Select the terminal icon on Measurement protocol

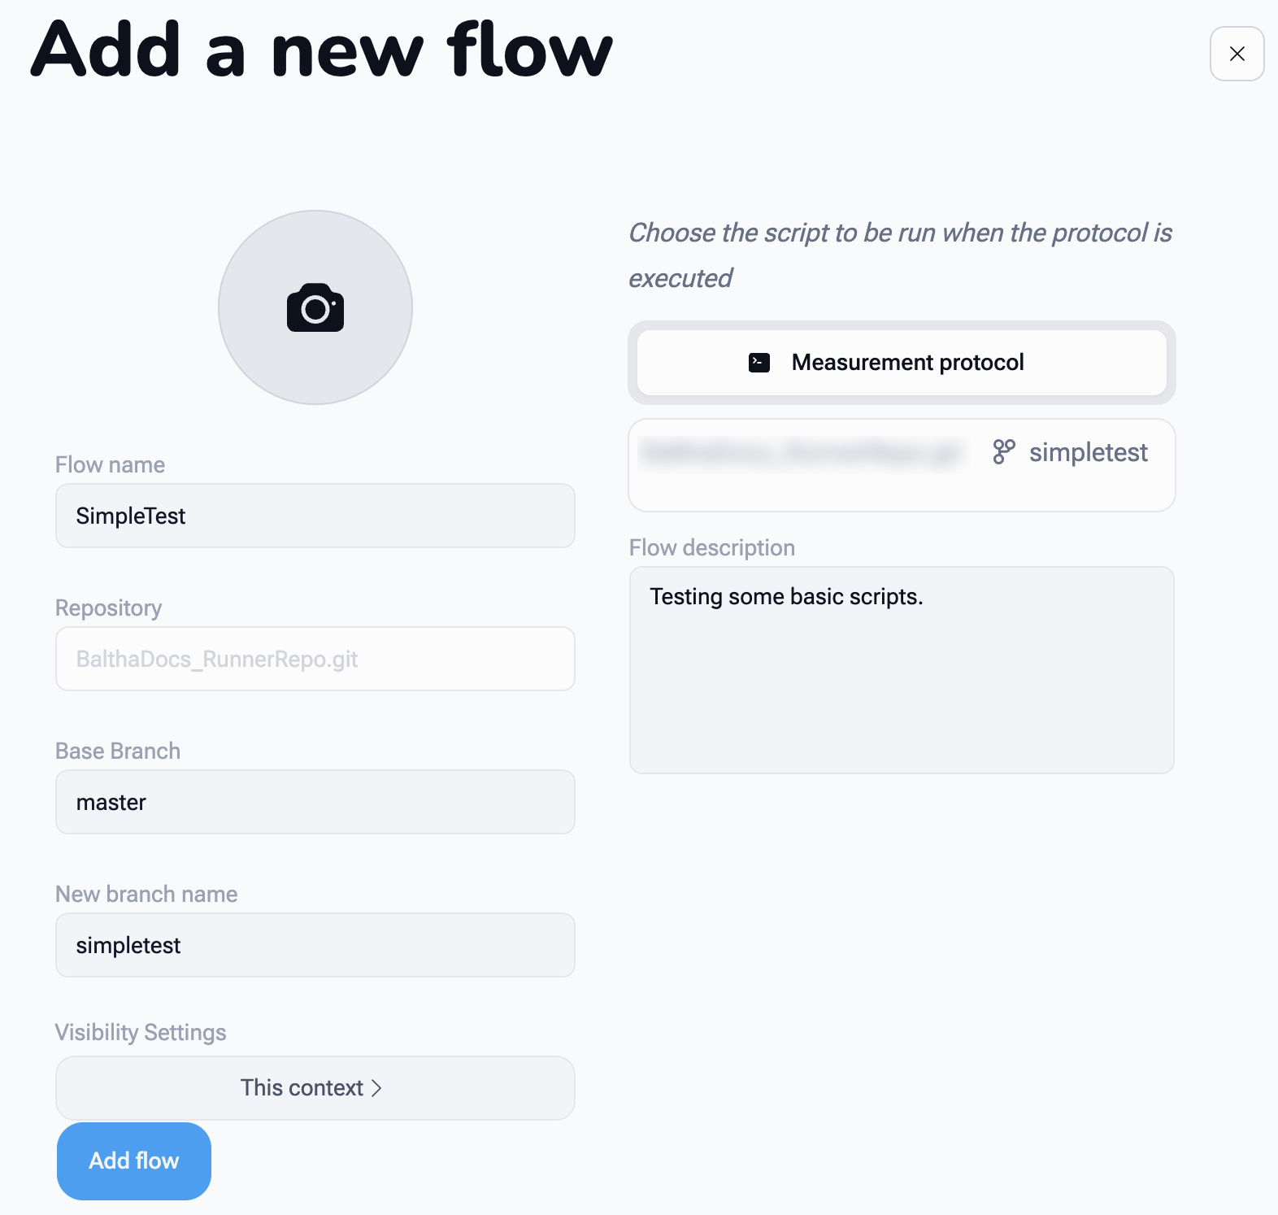click(759, 364)
